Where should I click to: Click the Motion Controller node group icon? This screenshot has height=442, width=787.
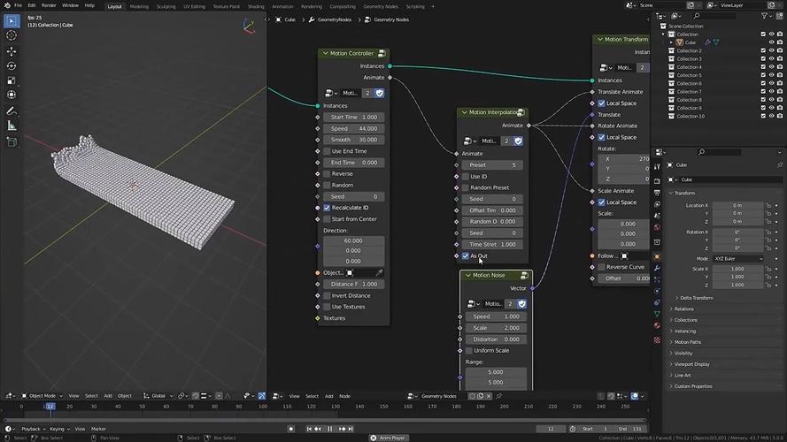[x=382, y=53]
